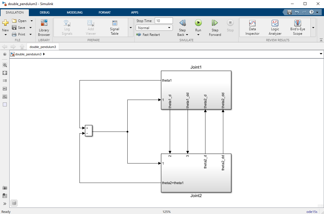Toggle Fast Restart
This screenshot has width=324, height=214.
coord(148,35)
